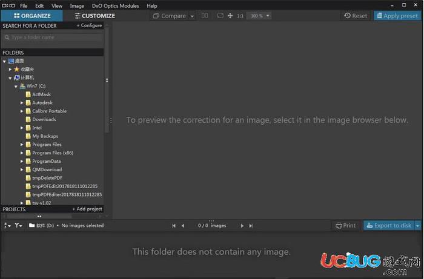Click the My Backups folder icon
424x279 pixels.
[x=28, y=136]
